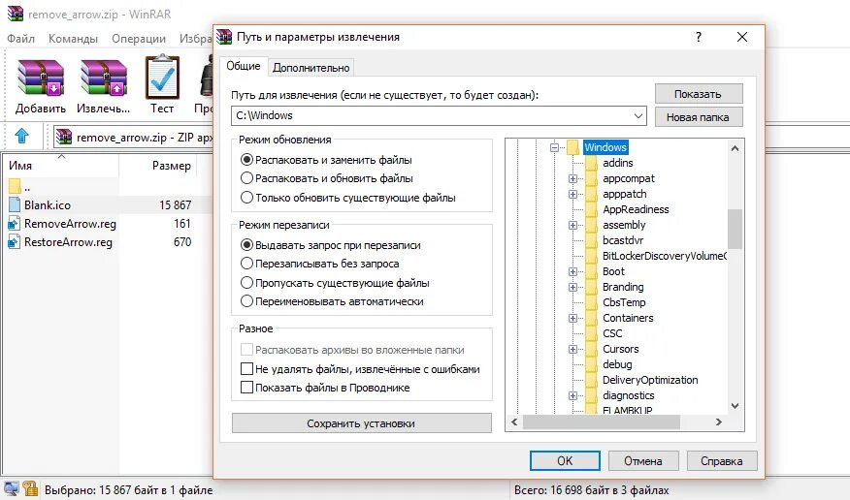Click the blue up-one-level arrow icon
This screenshot has height=500, width=850.
pyautogui.click(x=21, y=136)
